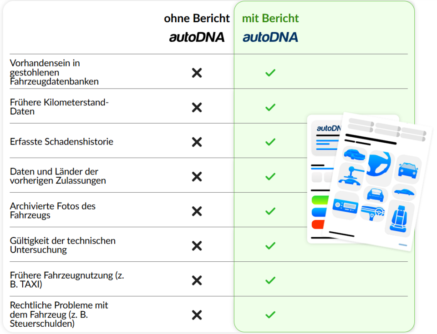Click the green checkmark for Archivierte Fotos

point(270,211)
